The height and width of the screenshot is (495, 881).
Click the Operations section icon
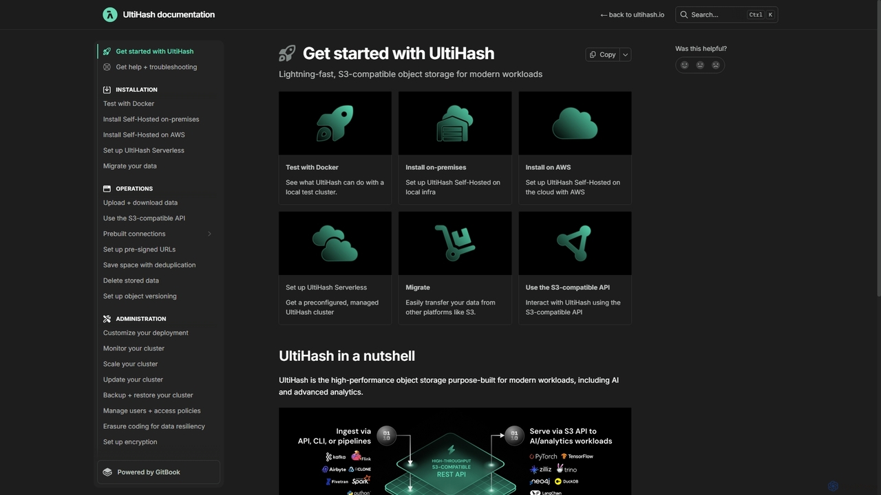pyautogui.click(x=107, y=188)
